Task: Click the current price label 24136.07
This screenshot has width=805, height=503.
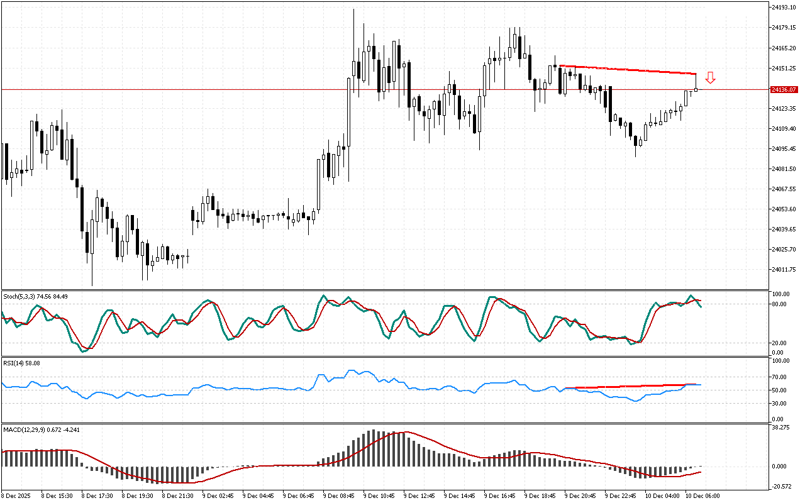Action: [x=784, y=90]
